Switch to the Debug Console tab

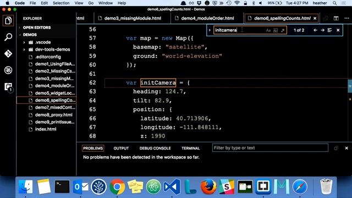pos(155,148)
